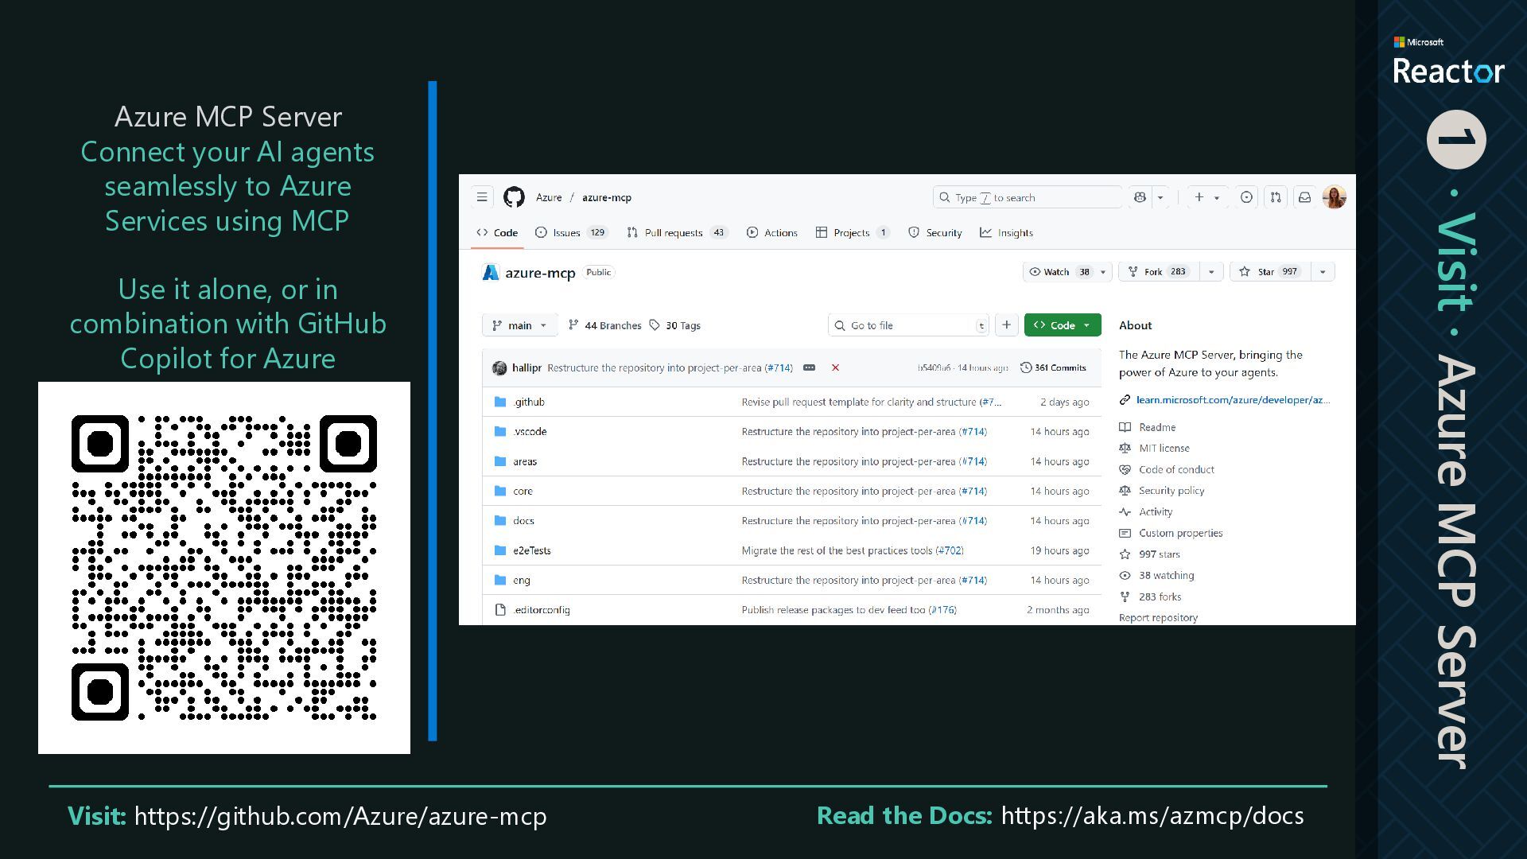The image size is (1527, 859).
Task: Open the 361 Commits history link
Action: click(1053, 367)
